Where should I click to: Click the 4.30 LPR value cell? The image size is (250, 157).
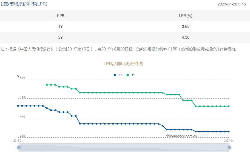(x=186, y=37)
